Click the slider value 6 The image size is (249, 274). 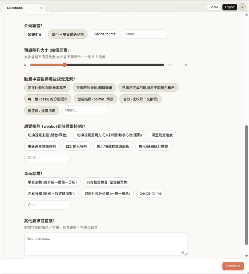pyautogui.click(x=186, y=65)
